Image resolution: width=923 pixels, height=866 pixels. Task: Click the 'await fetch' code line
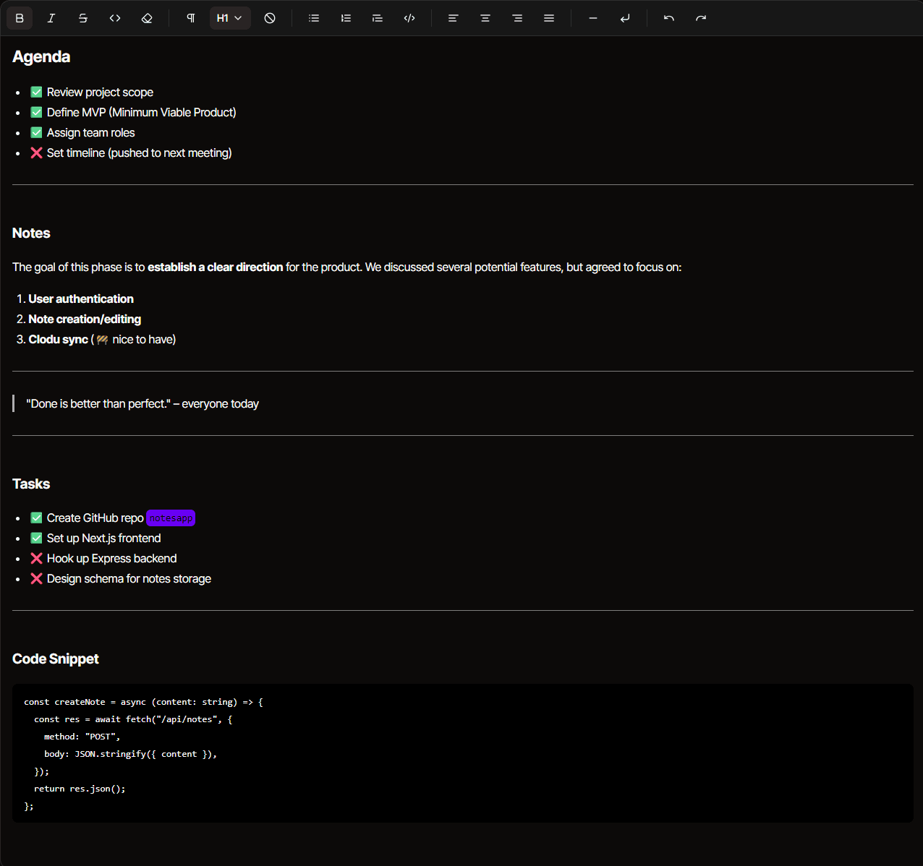[x=133, y=719]
